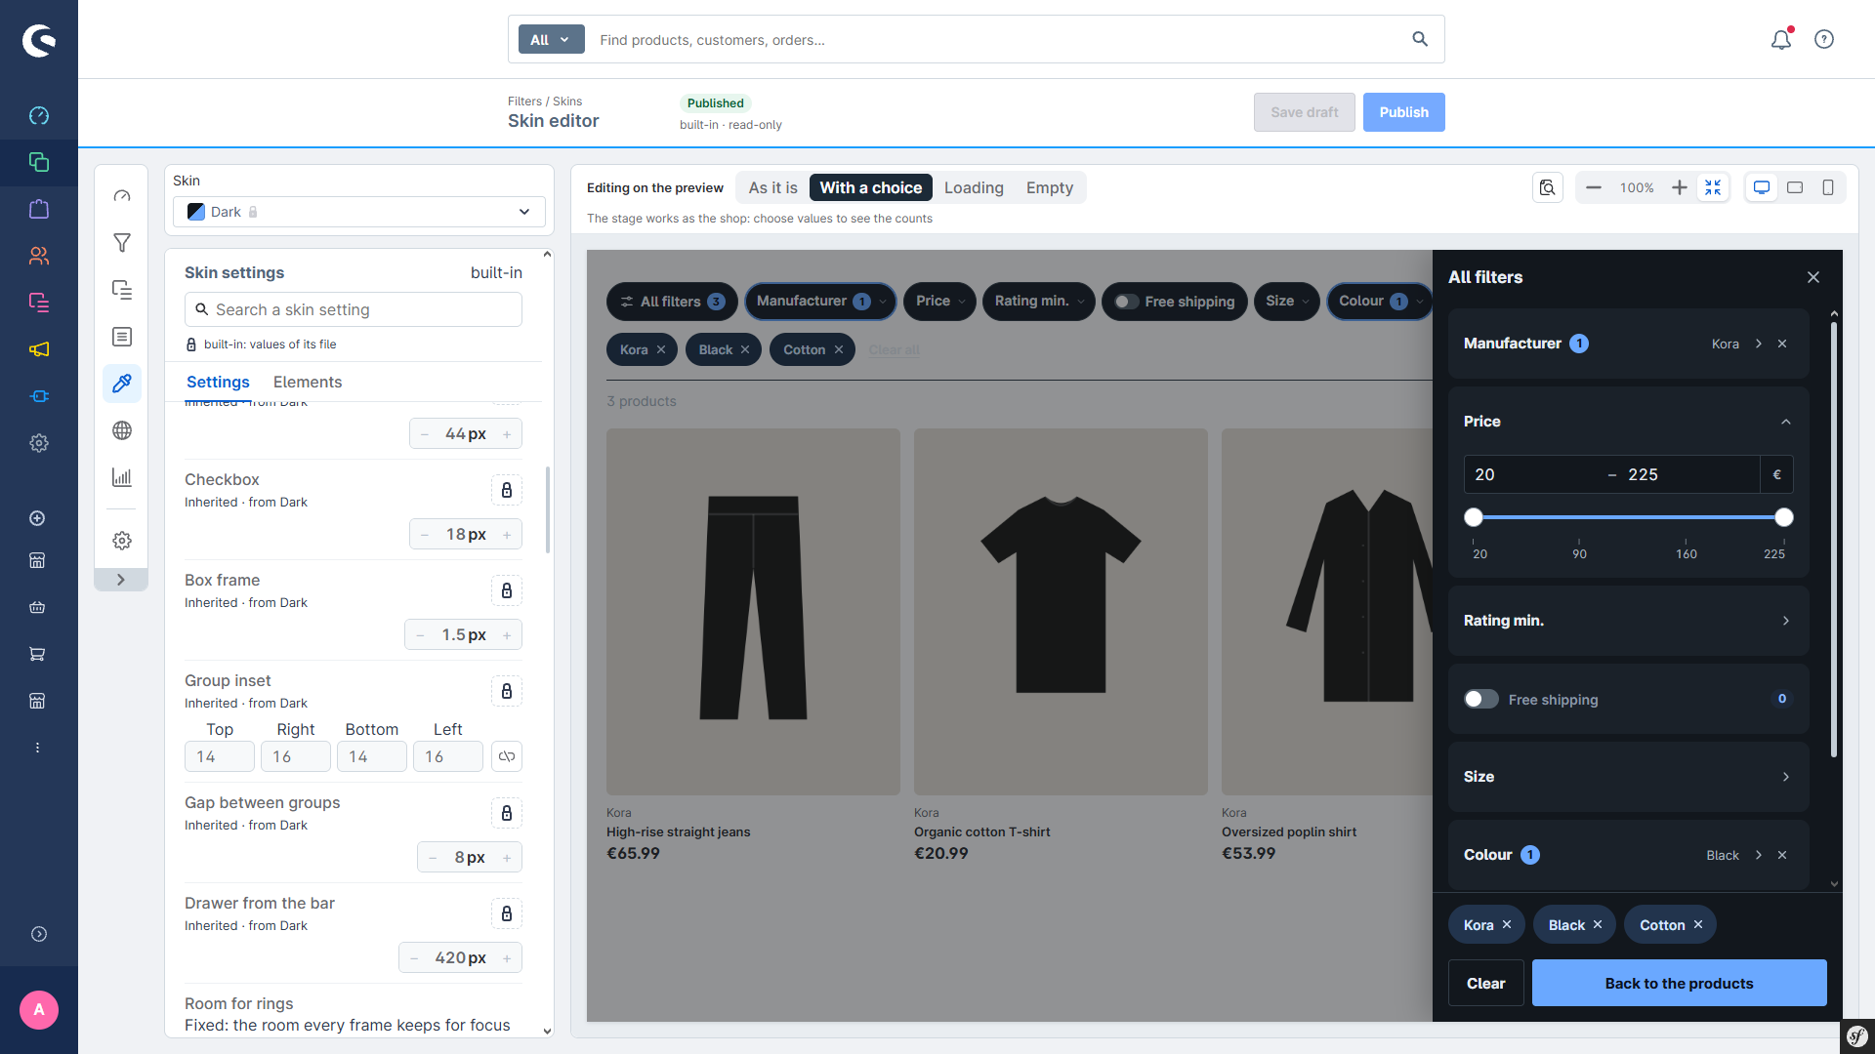
Task: Switch preview to tablet viewport
Action: coord(1795,187)
